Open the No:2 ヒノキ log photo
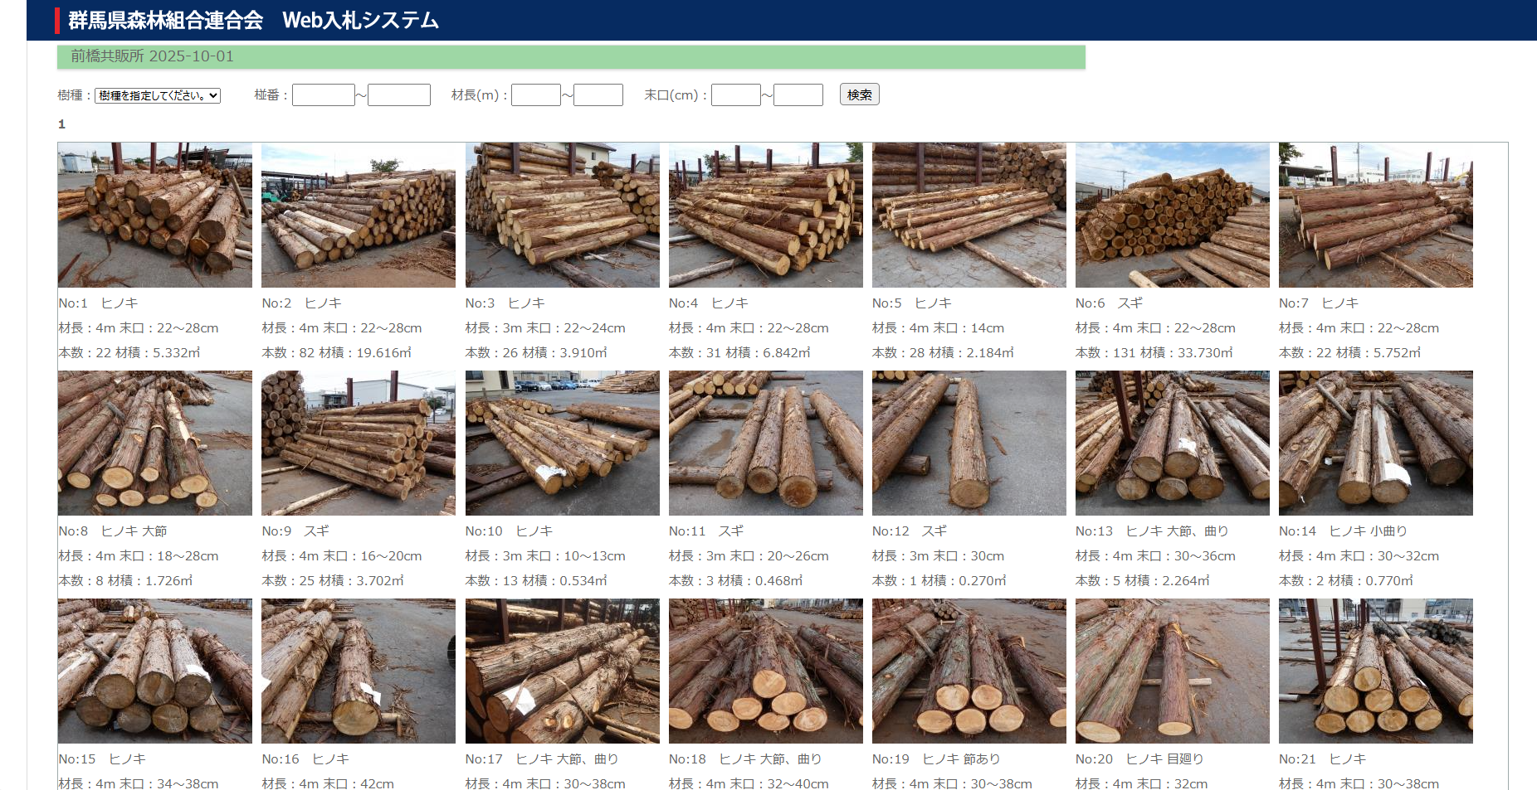The width and height of the screenshot is (1537, 790). click(x=359, y=216)
